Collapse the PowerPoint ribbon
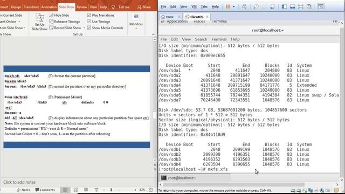The image size is (345, 194). (x=153, y=34)
